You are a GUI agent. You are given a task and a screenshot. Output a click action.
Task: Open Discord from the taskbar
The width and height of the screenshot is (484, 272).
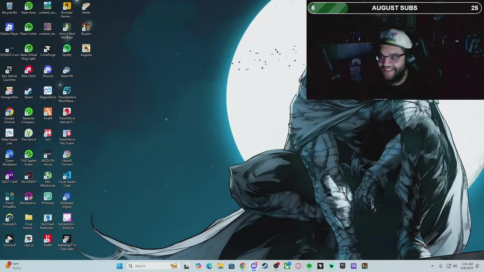click(x=254, y=266)
